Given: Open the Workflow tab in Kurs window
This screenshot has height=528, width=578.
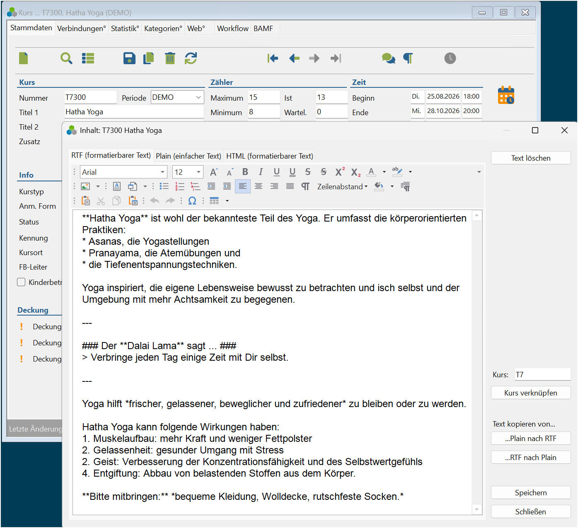Looking at the screenshot, I should click(233, 29).
